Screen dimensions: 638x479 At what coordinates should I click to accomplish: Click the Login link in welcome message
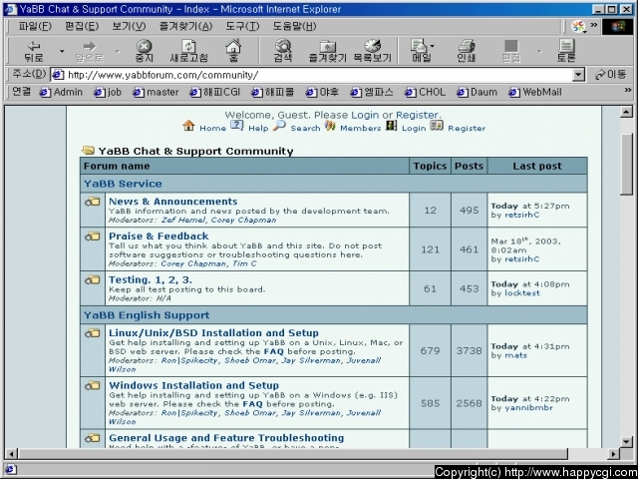pos(365,116)
